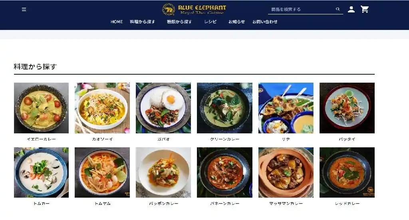Select the トムヤム soup thumbnail

click(x=102, y=172)
